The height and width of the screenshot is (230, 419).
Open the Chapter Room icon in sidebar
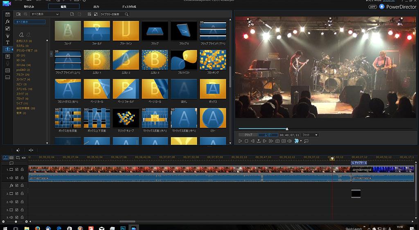click(x=7, y=70)
